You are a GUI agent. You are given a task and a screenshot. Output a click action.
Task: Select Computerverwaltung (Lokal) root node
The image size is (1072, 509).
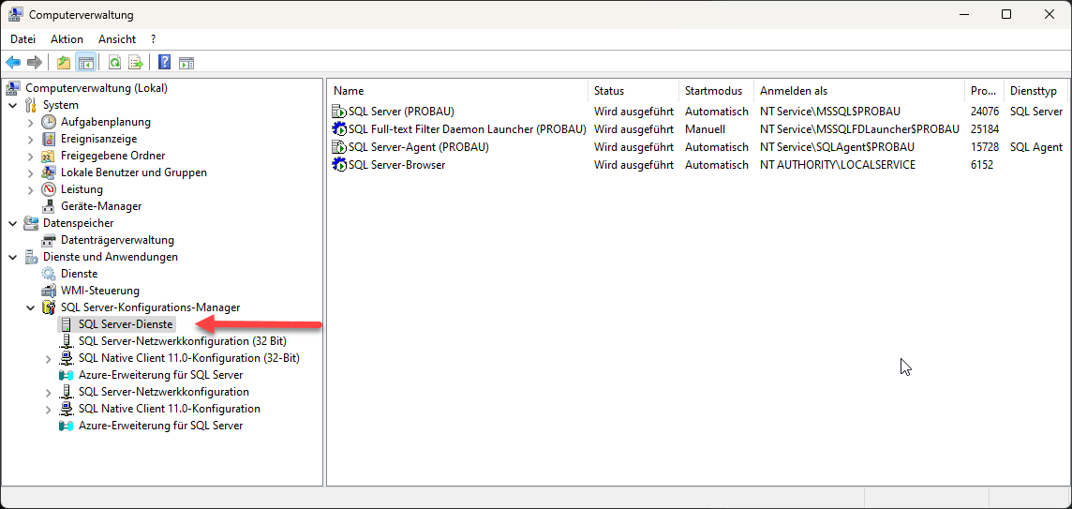coord(97,87)
